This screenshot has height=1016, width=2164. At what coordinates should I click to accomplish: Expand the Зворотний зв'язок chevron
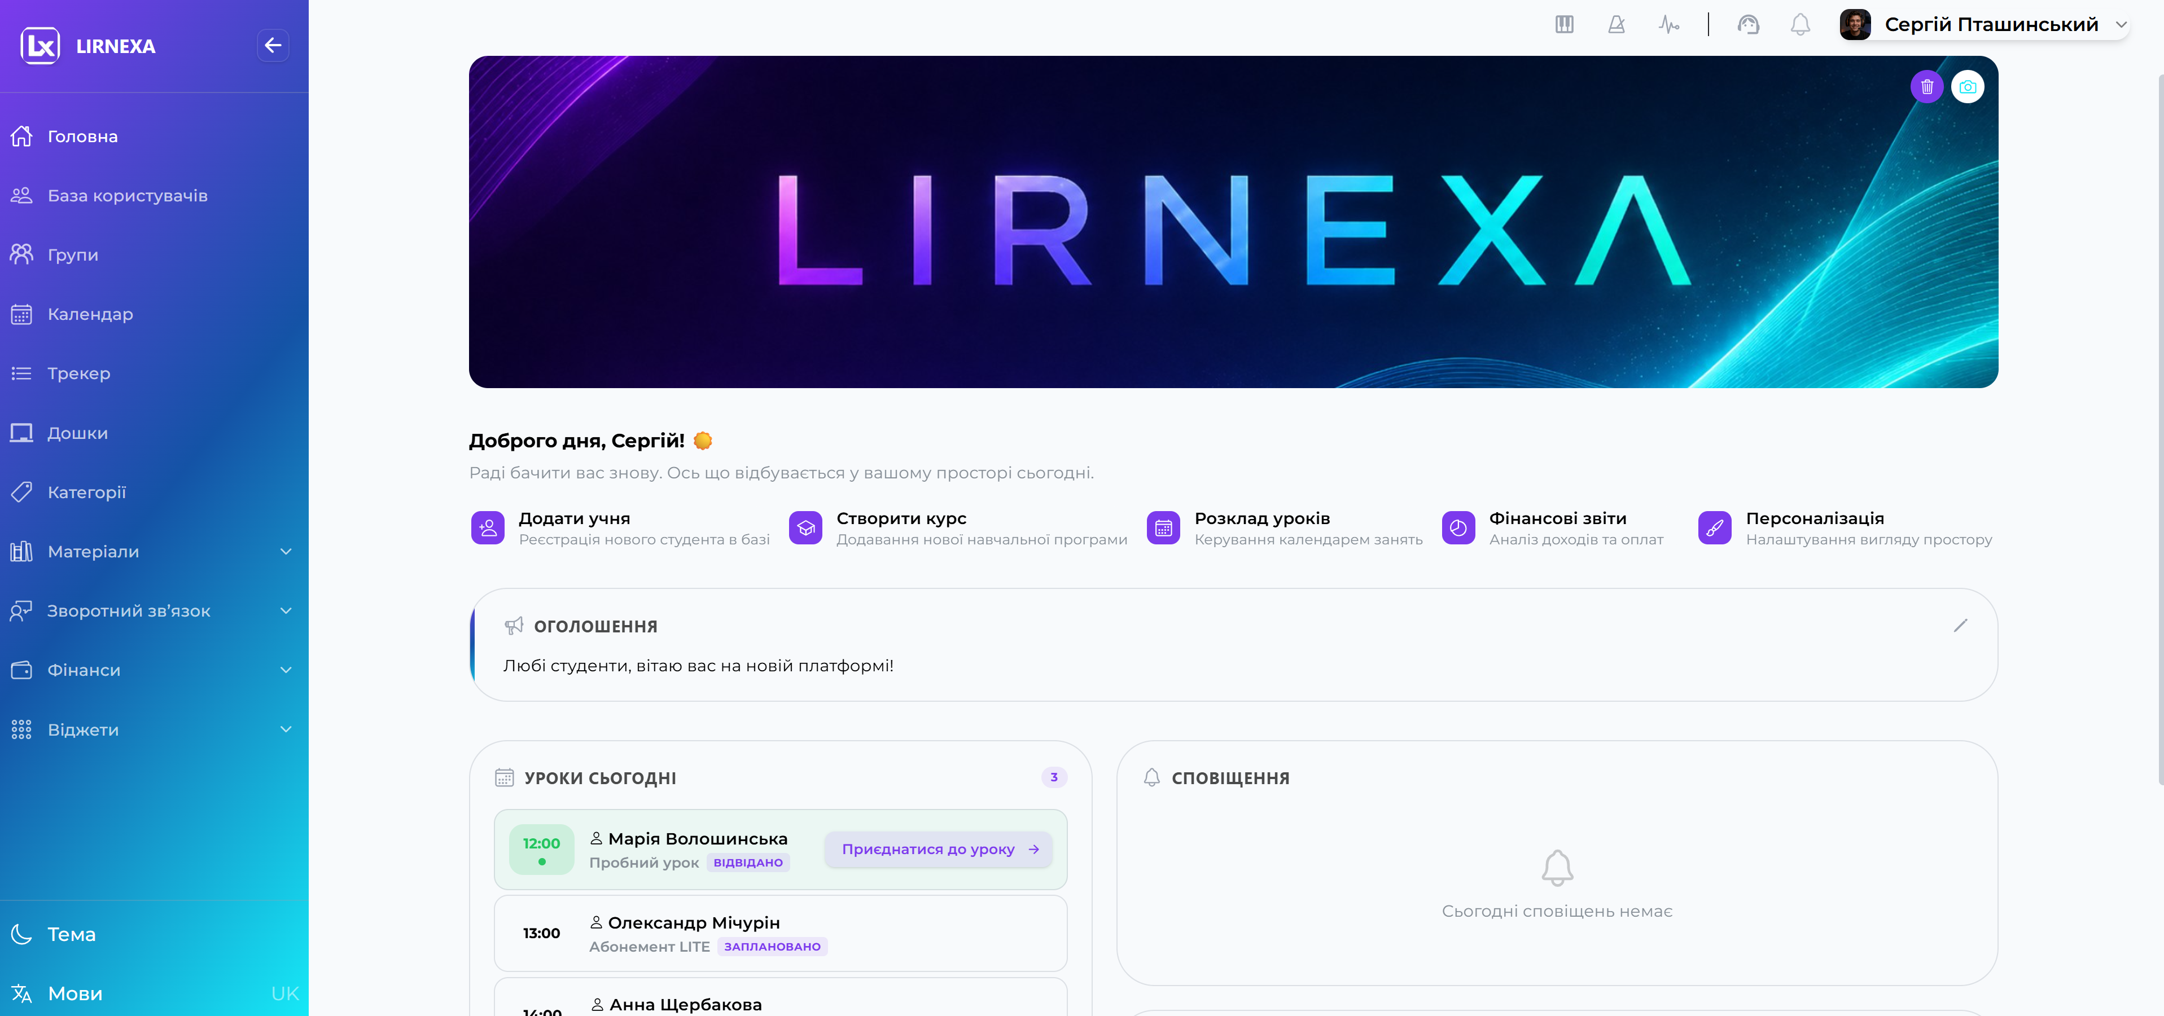click(286, 610)
